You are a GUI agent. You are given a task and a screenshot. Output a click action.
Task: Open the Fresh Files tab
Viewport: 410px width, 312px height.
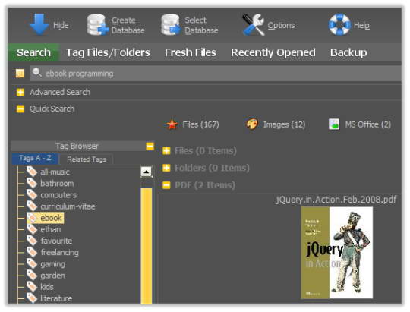coord(191,52)
